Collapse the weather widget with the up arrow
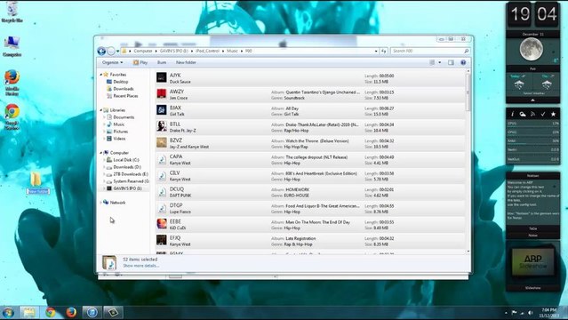 coord(532,100)
